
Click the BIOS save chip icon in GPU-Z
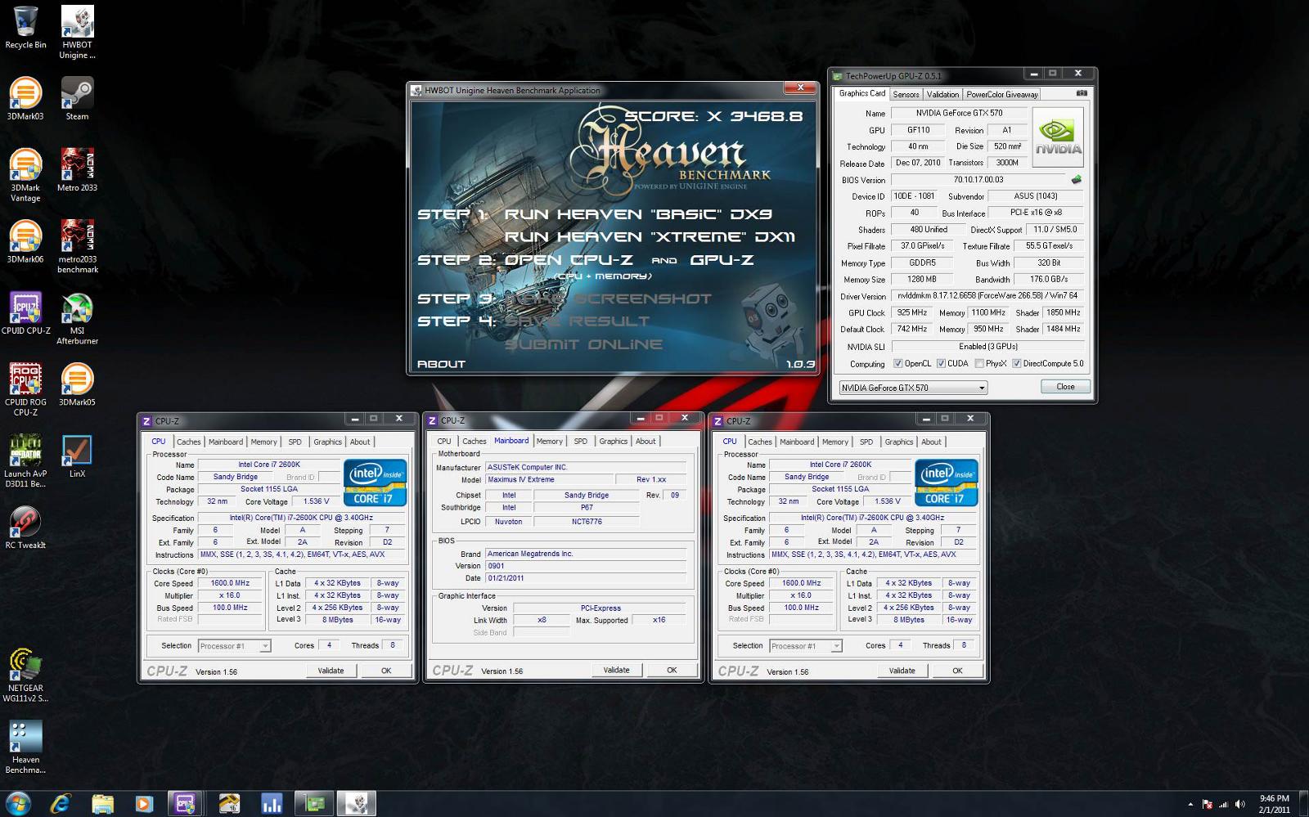[1077, 180]
